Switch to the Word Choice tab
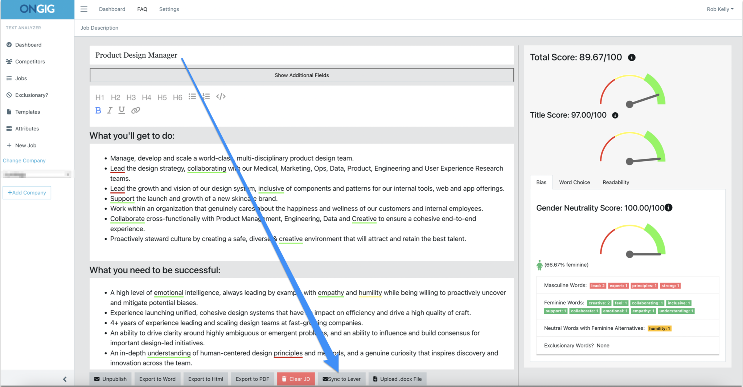Image resolution: width=743 pixels, height=387 pixels. point(574,182)
